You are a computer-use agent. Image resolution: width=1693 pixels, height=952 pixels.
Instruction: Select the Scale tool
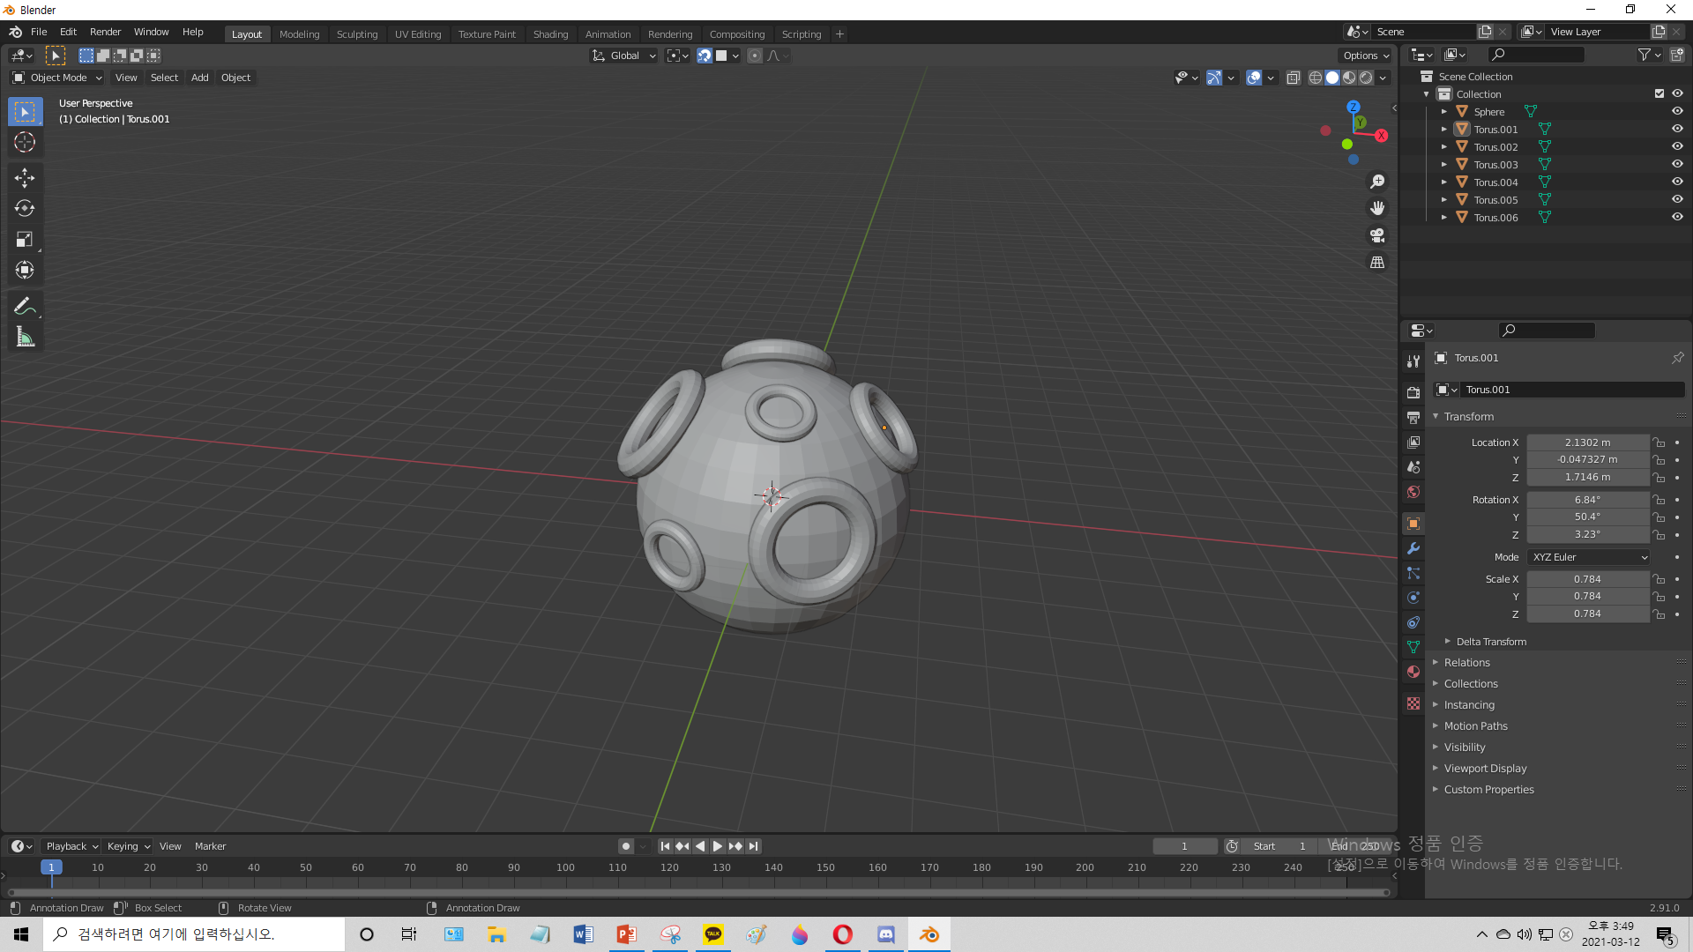[x=25, y=240]
